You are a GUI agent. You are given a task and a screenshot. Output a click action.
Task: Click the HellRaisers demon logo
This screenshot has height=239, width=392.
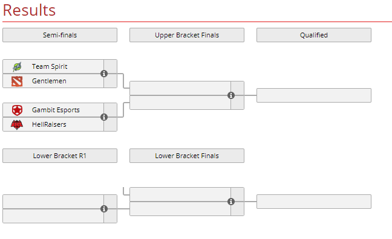click(17, 124)
